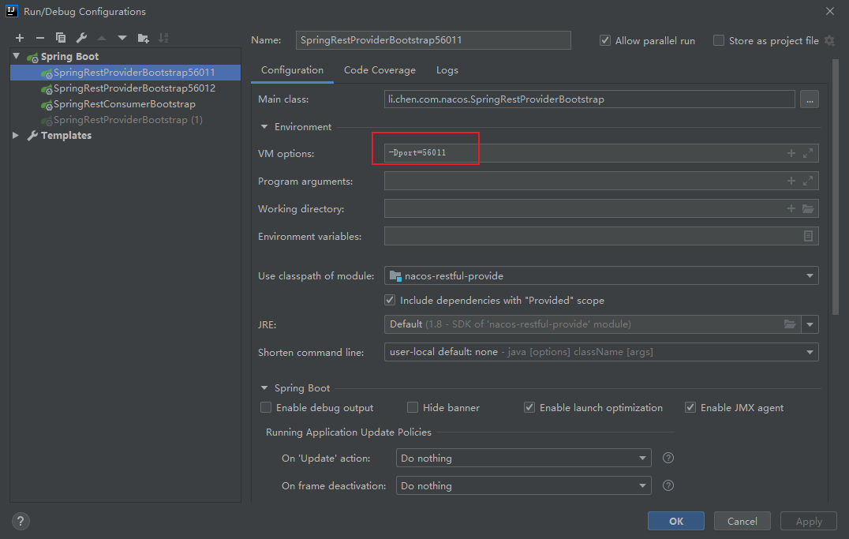Select SpringRestProviderBootstrap (1) configuration

(125, 120)
